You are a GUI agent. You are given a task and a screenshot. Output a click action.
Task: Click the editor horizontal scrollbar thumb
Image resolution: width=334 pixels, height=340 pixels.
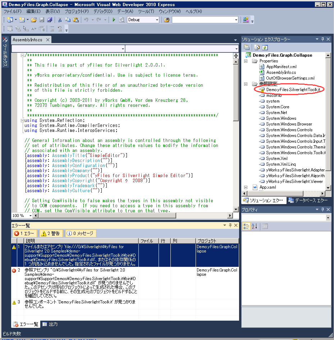[107, 216]
